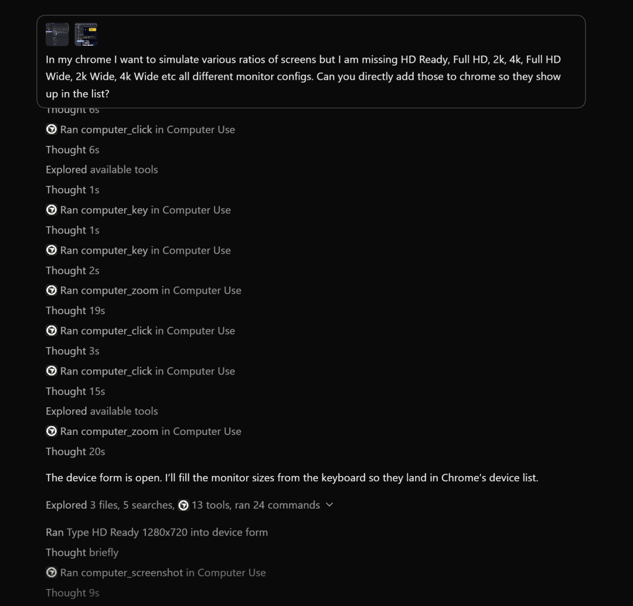The image size is (633, 606).
Task: Expand the 'ran 24 commands' summary chevron
Action: tap(329, 505)
